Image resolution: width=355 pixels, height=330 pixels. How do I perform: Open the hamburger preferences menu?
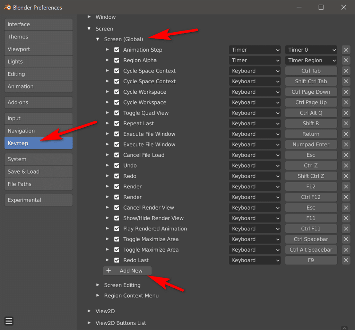coord(9,321)
